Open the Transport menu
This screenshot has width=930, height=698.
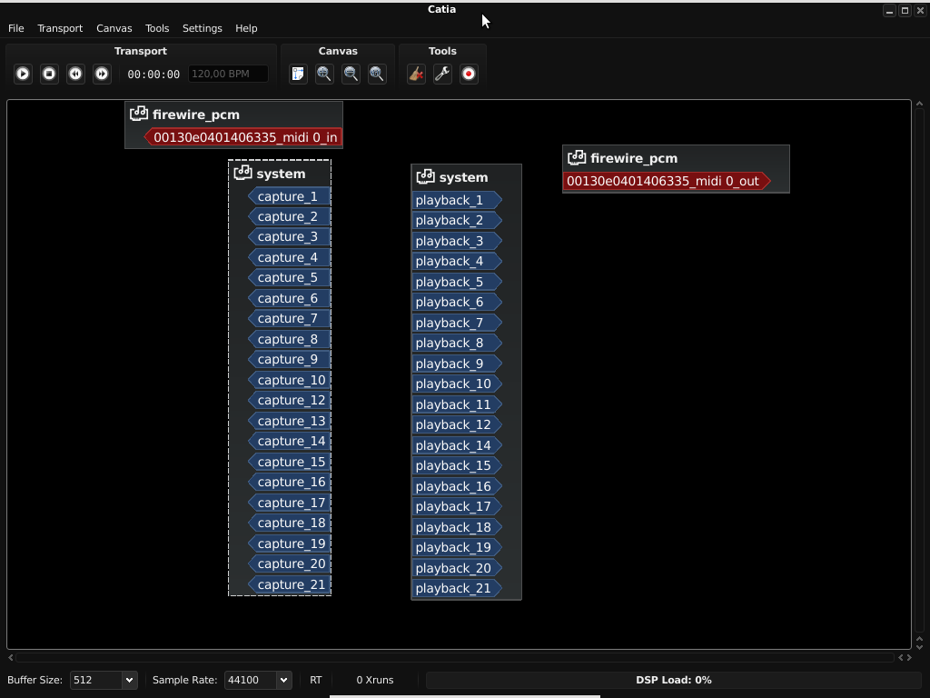[x=60, y=28]
